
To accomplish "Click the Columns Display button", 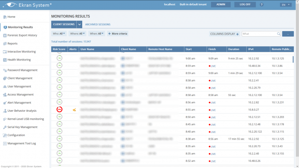I will click(224, 34).
